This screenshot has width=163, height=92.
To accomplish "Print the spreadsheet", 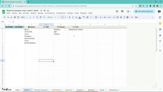I will pyautogui.click(x=15, y=17).
